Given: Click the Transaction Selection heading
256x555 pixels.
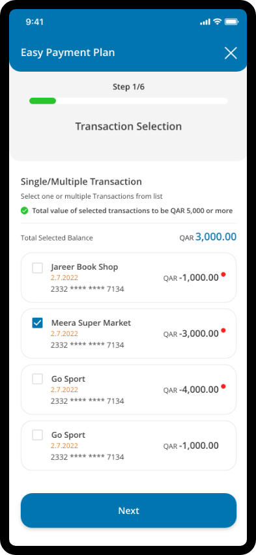Looking at the screenshot, I should click(x=128, y=126).
